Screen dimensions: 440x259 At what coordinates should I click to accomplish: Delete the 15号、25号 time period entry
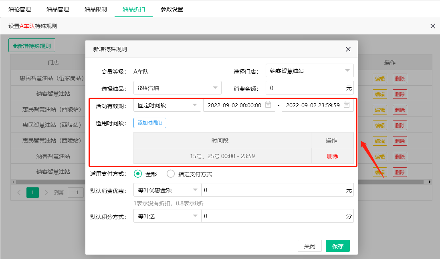(x=332, y=156)
